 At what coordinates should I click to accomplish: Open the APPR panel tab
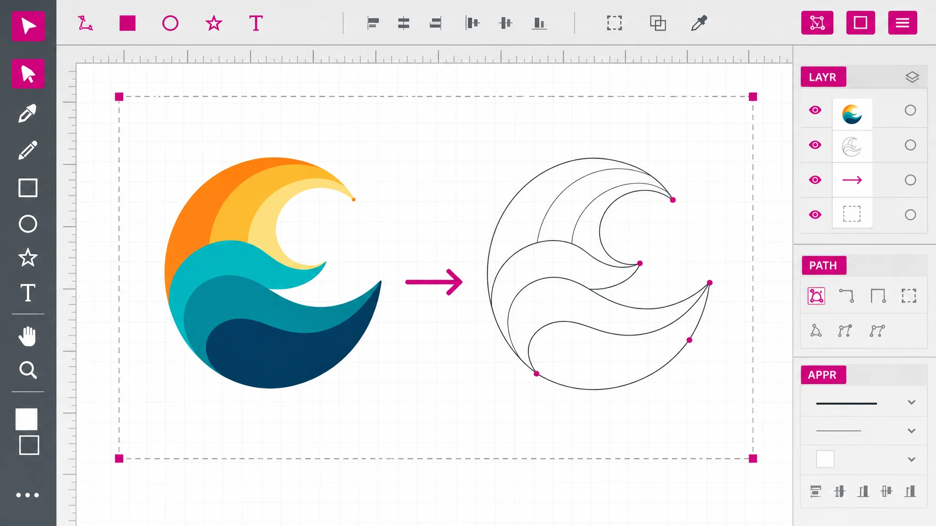tap(823, 375)
